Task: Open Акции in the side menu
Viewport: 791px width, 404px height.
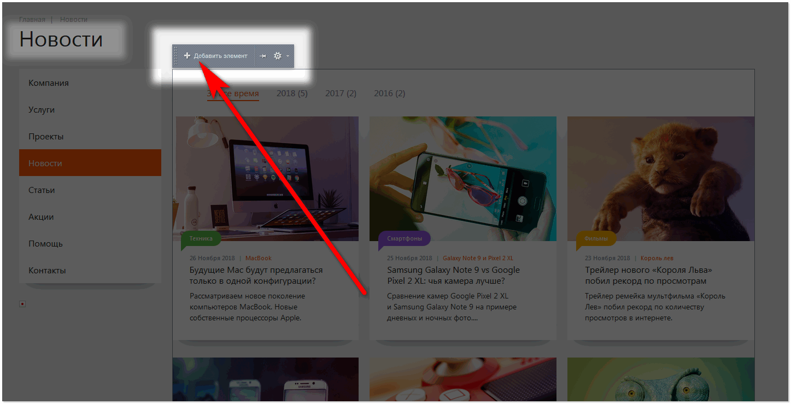Action: (x=90, y=217)
